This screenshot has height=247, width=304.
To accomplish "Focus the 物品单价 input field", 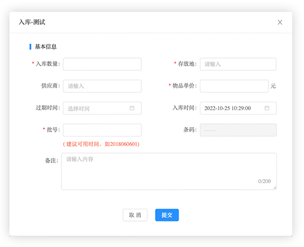I will click(234, 86).
